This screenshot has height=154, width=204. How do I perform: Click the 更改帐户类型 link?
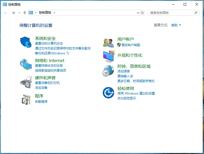pyautogui.click(x=131, y=45)
